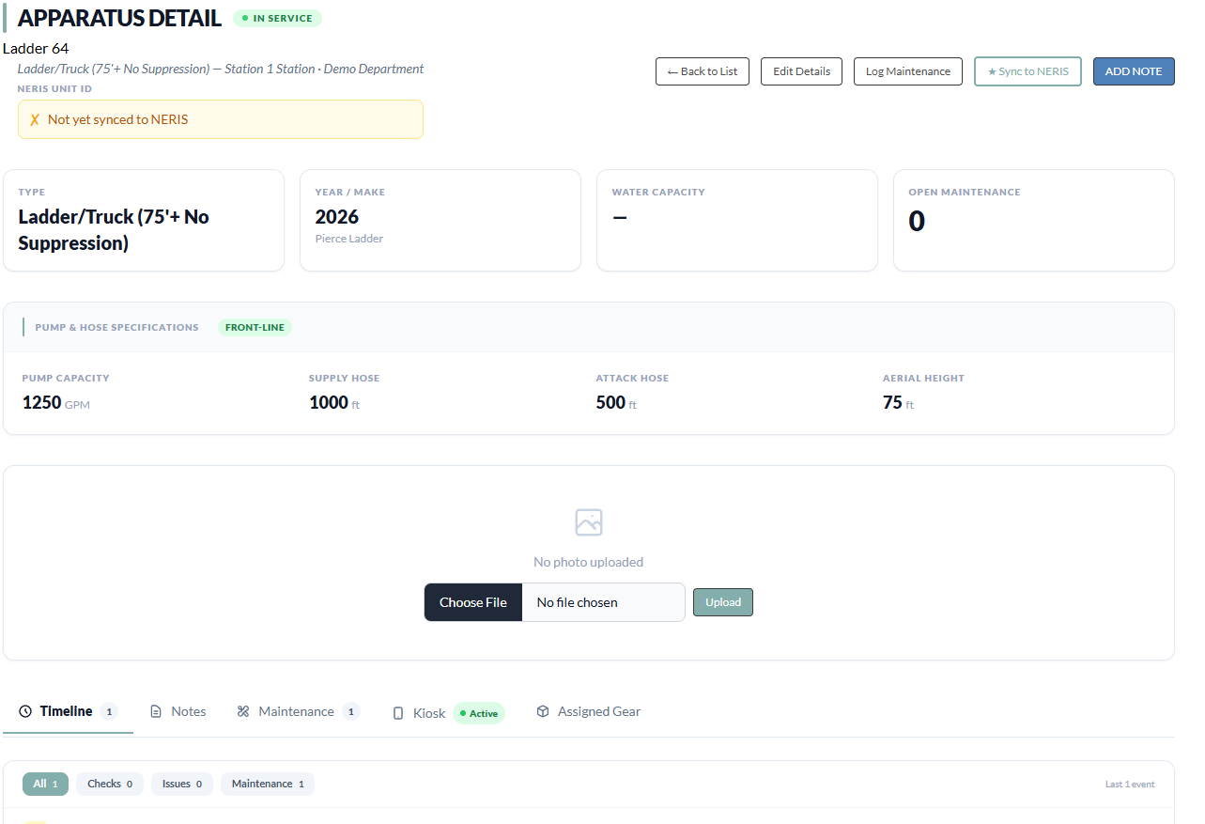Click the Maintenance tab wrench icon
The height and width of the screenshot is (824, 1205).
click(243, 712)
